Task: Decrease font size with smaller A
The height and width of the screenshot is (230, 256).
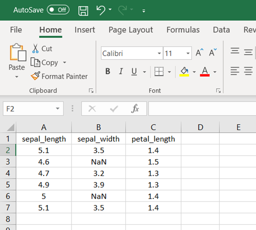Action: (213, 53)
